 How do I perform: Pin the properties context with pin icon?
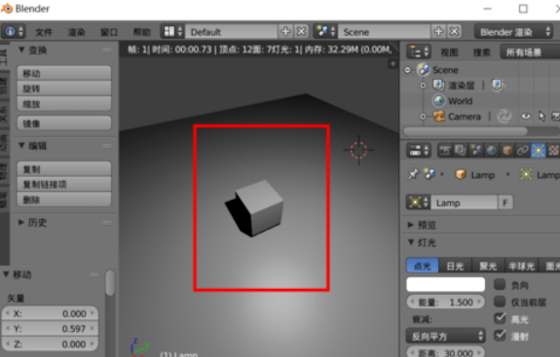pos(413,174)
